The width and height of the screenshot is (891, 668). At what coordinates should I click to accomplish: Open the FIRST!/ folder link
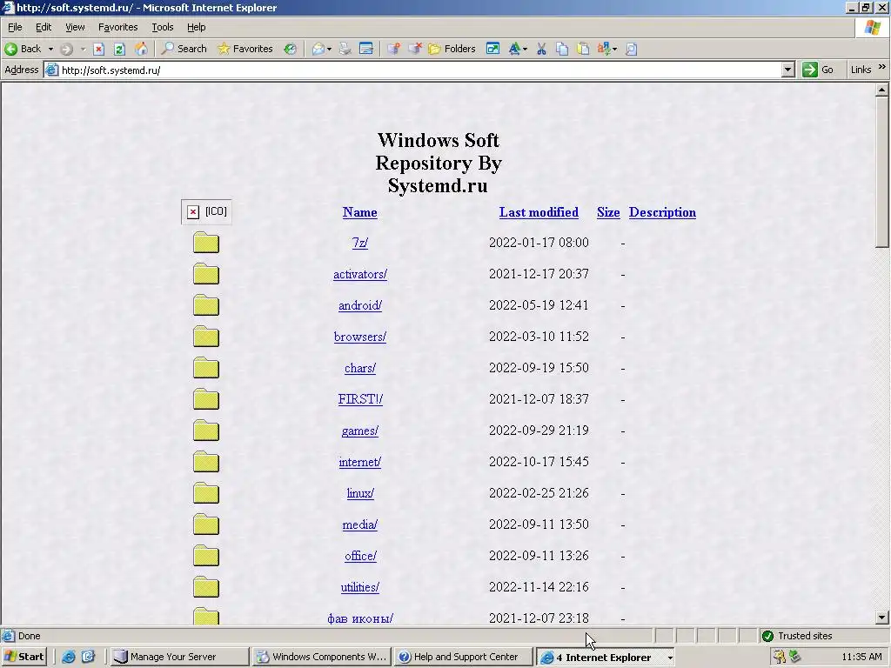(360, 398)
